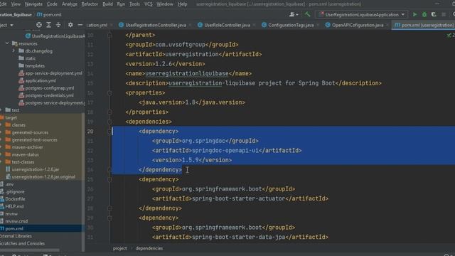Select postgres-credentials.yml in project tree
Image resolution: width=455 pixels, height=256 pixels.
tap(49, 95)
